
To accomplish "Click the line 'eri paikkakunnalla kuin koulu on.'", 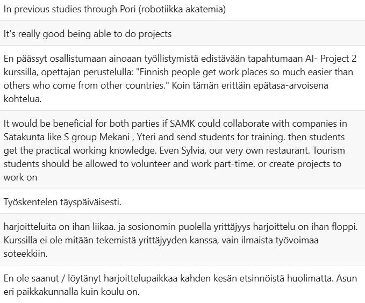I will [71, 292].
